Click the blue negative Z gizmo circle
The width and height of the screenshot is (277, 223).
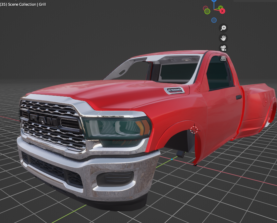tap(214, 20)
